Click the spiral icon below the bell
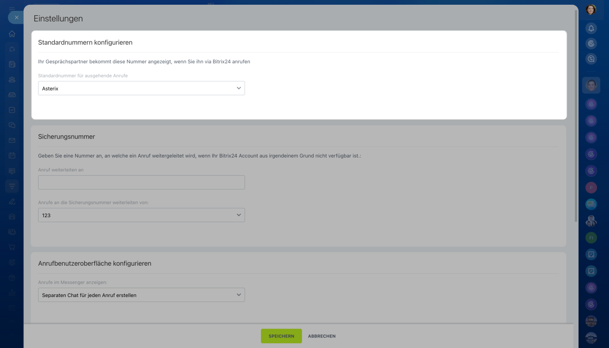The width and height of the screenshot is (609, 348). pos(591,44)
